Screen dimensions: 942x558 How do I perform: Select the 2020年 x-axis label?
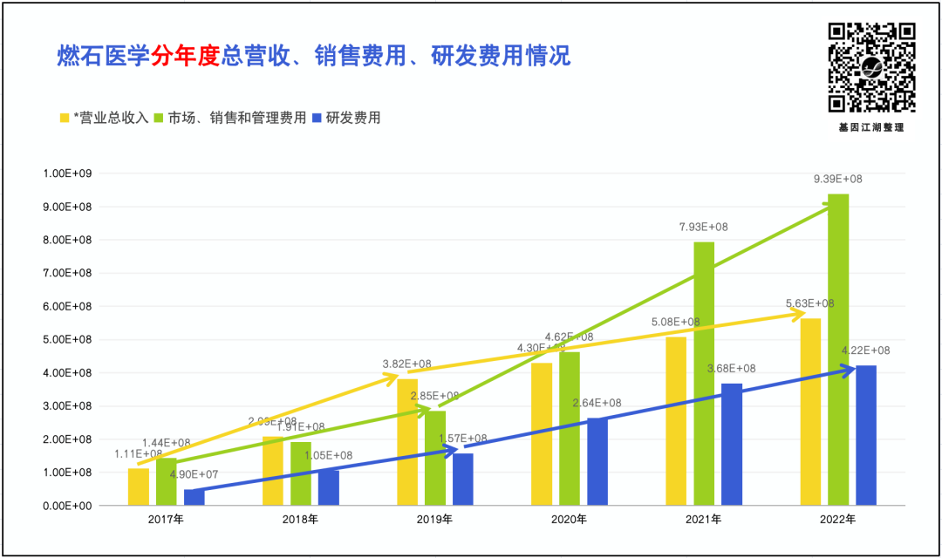pyautogui.click(x=569, y=519)
